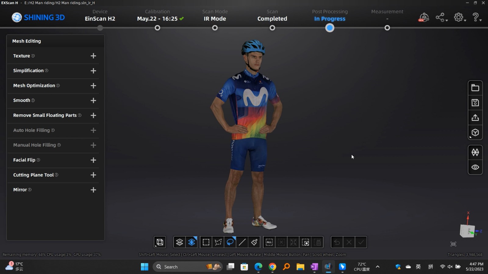Select the visible-layer selection mode
Screen dimensions: 488x274
click(x=179, y=242)
